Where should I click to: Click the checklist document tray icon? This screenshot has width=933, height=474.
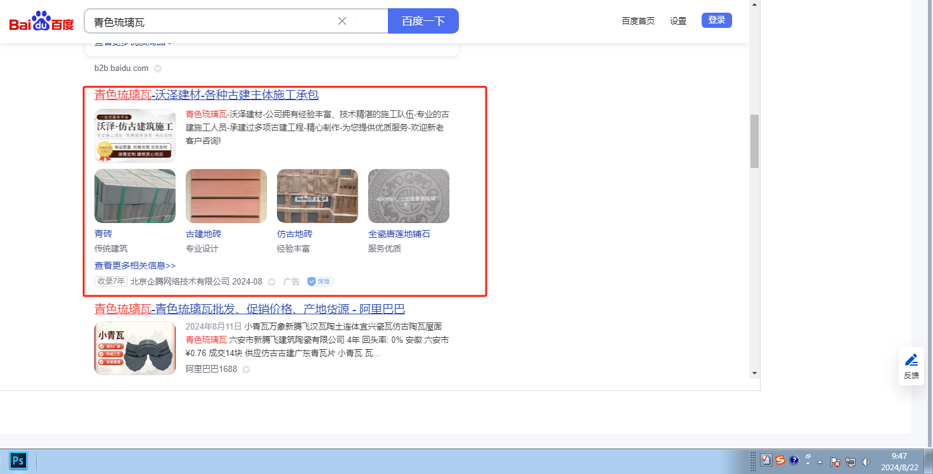point(766,461)
